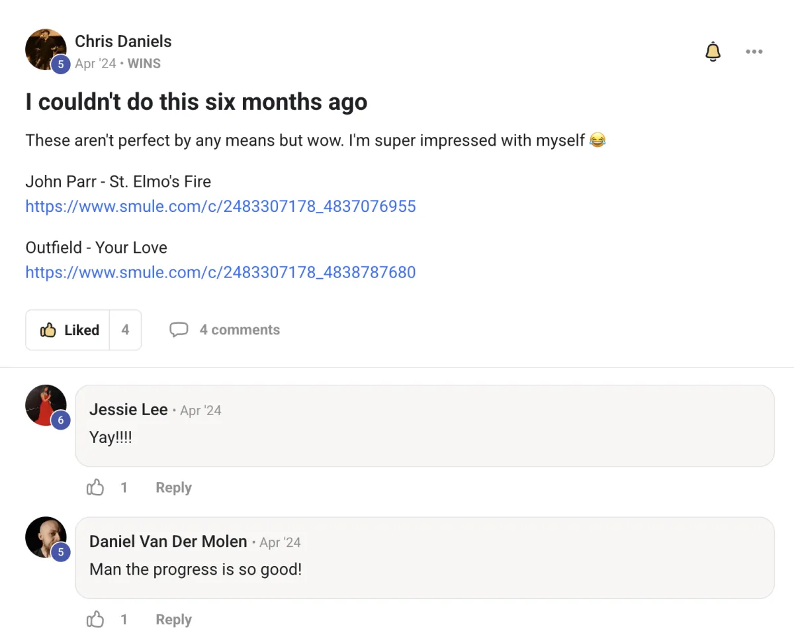Open the St. Elmo's Fire Smule link
Screen dimensions: 794x629
click(x=220, y=206)
